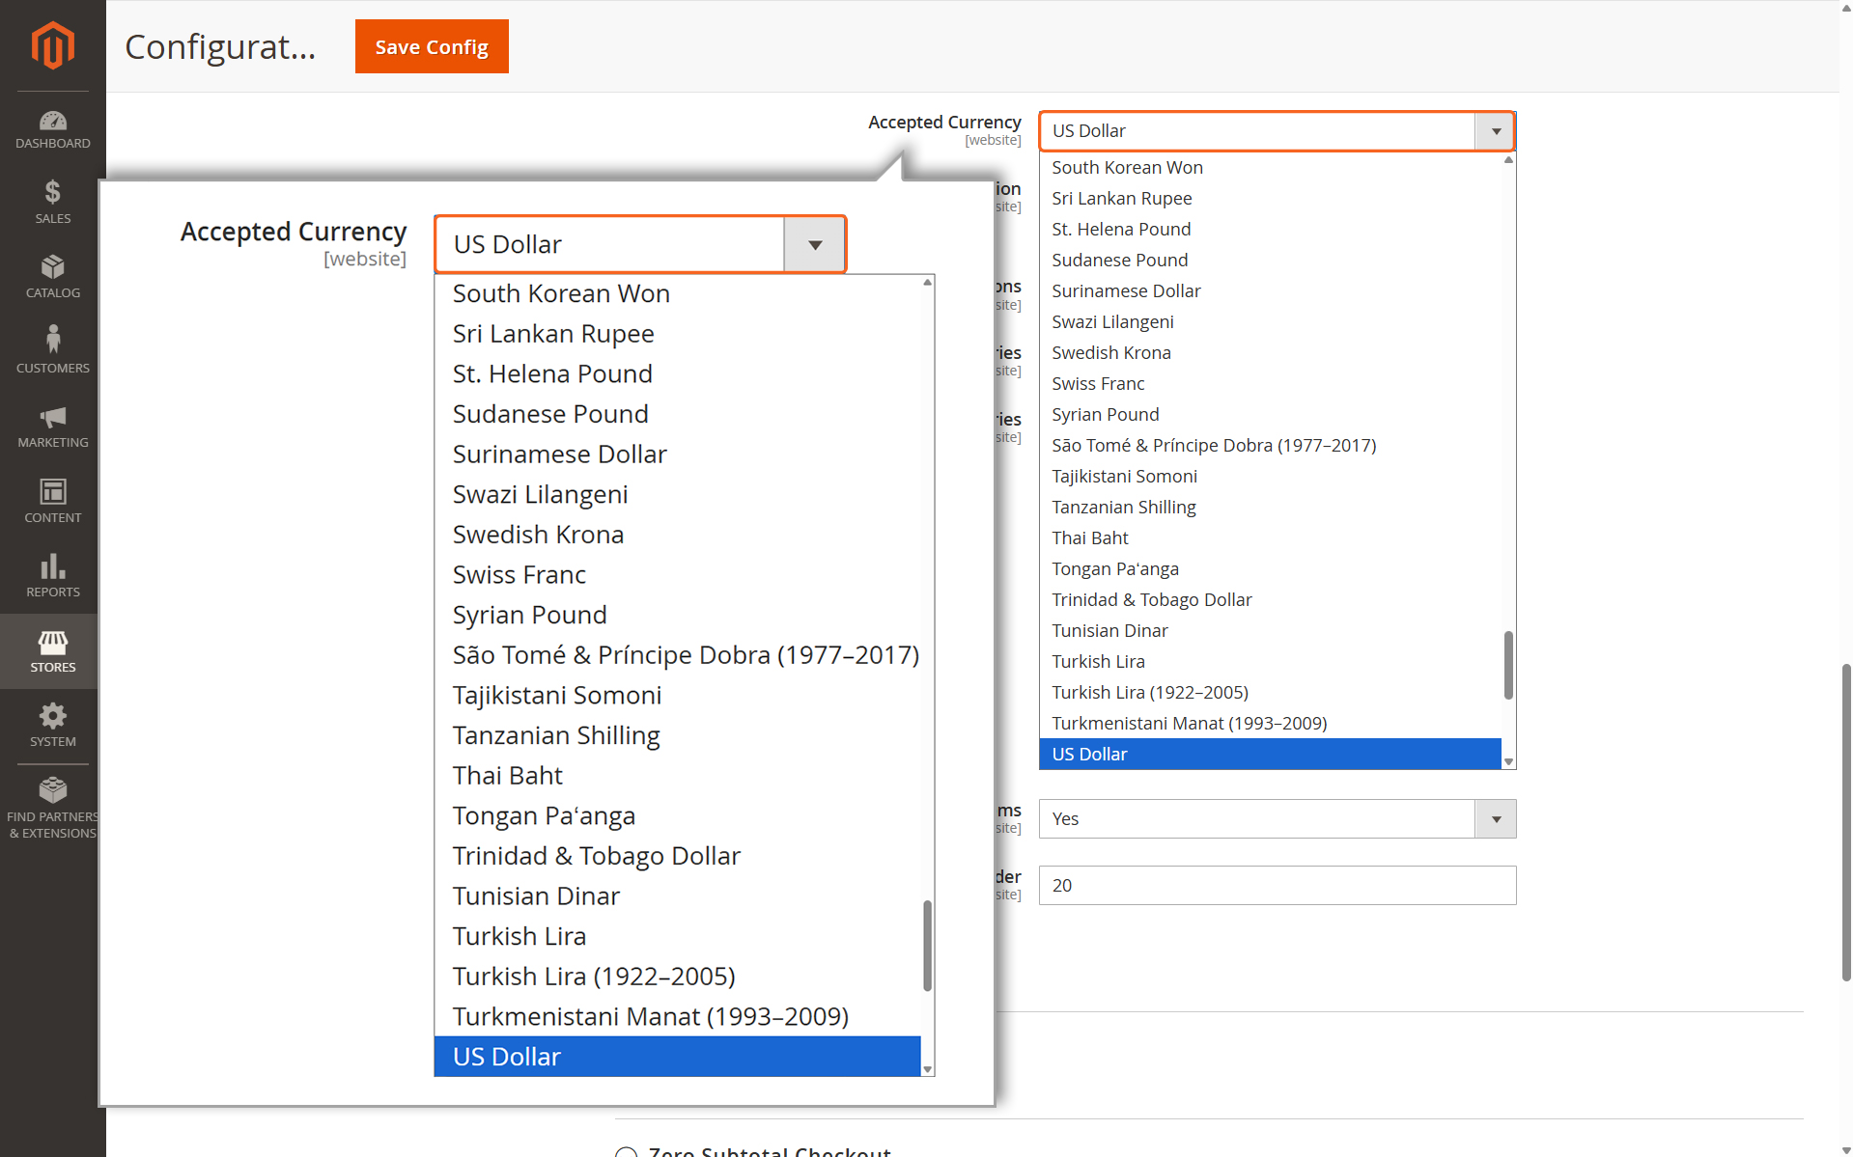Click the Magento logo icon

tap(52, 45)
